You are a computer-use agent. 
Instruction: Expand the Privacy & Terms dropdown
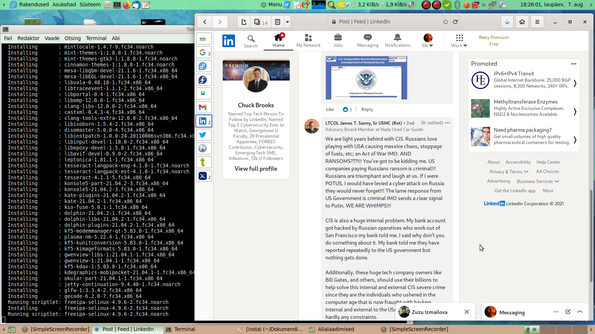click(x=509, y=172)
